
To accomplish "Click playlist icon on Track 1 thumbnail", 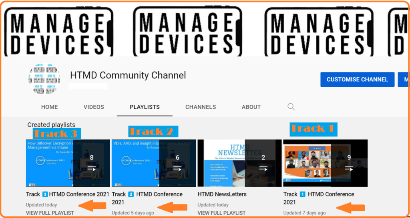I will [x=349, y=169].
